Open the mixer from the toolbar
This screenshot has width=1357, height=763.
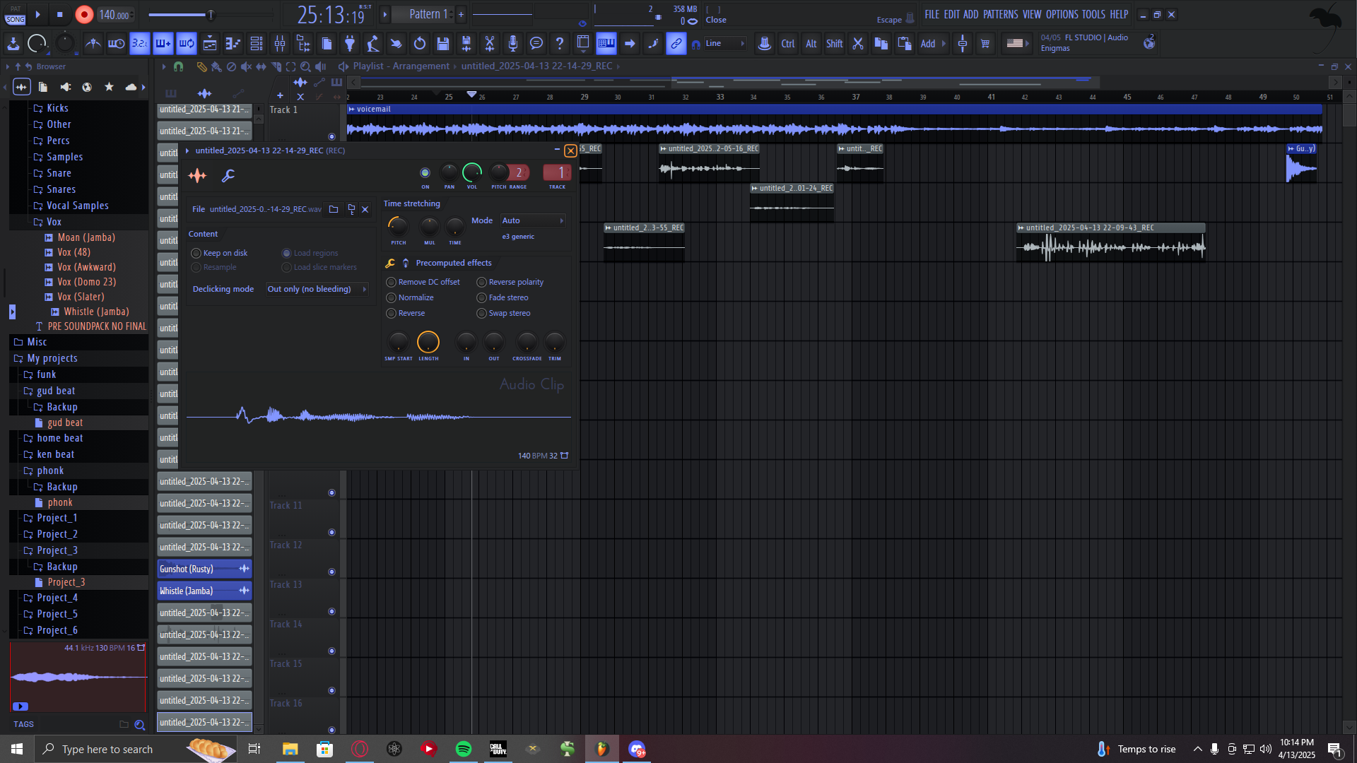point(280,44)
